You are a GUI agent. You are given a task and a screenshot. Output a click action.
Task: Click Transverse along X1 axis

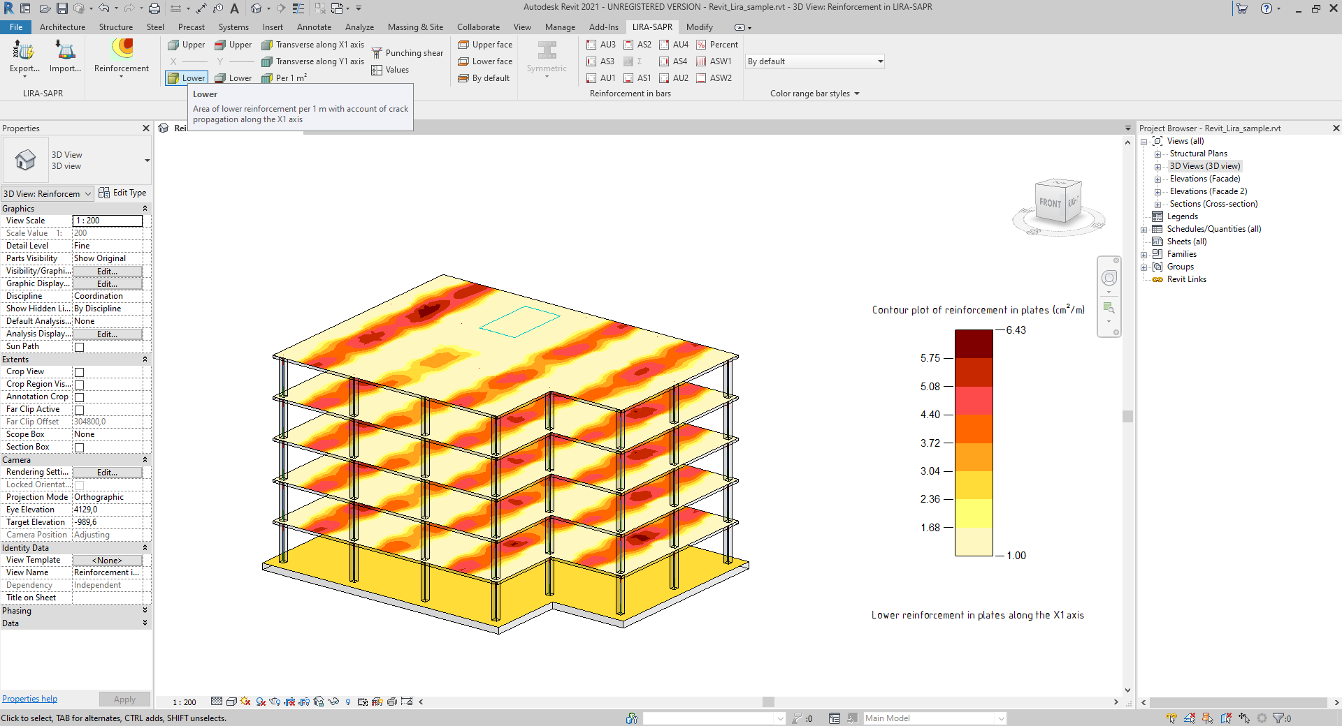[x=312, y=45]
